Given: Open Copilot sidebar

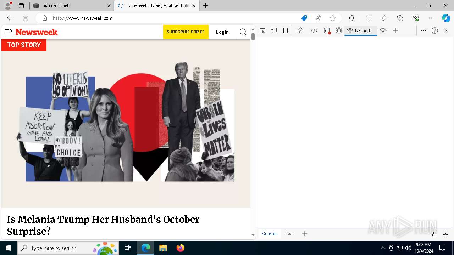Looking at the screenshot, I should coord(446,18).
